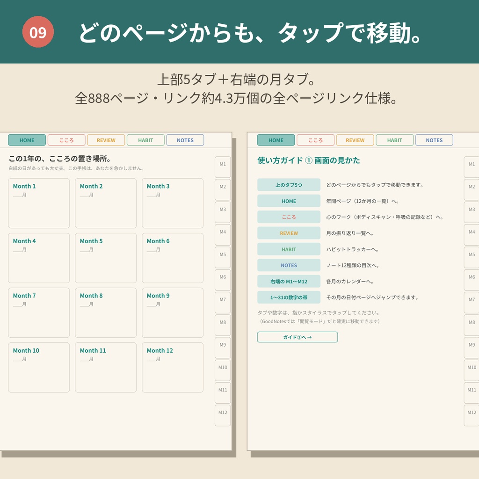Click the HOME label in guide list
Image resolution: width=479 pixels, height=479 pixels.
tap(289, 201)
